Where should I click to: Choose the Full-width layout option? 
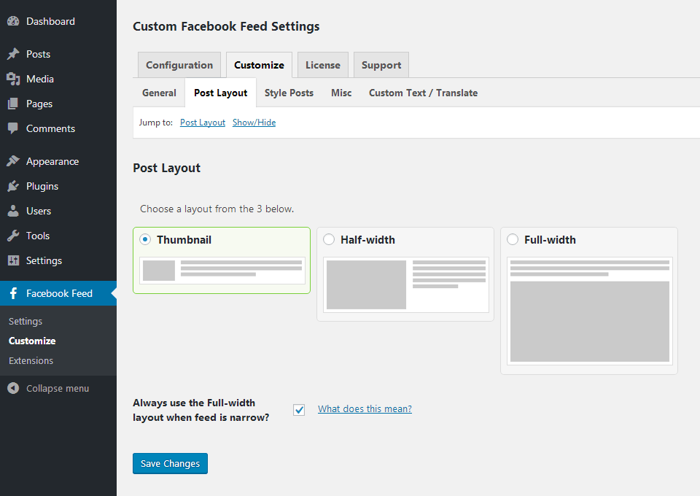tap(513, 239)
